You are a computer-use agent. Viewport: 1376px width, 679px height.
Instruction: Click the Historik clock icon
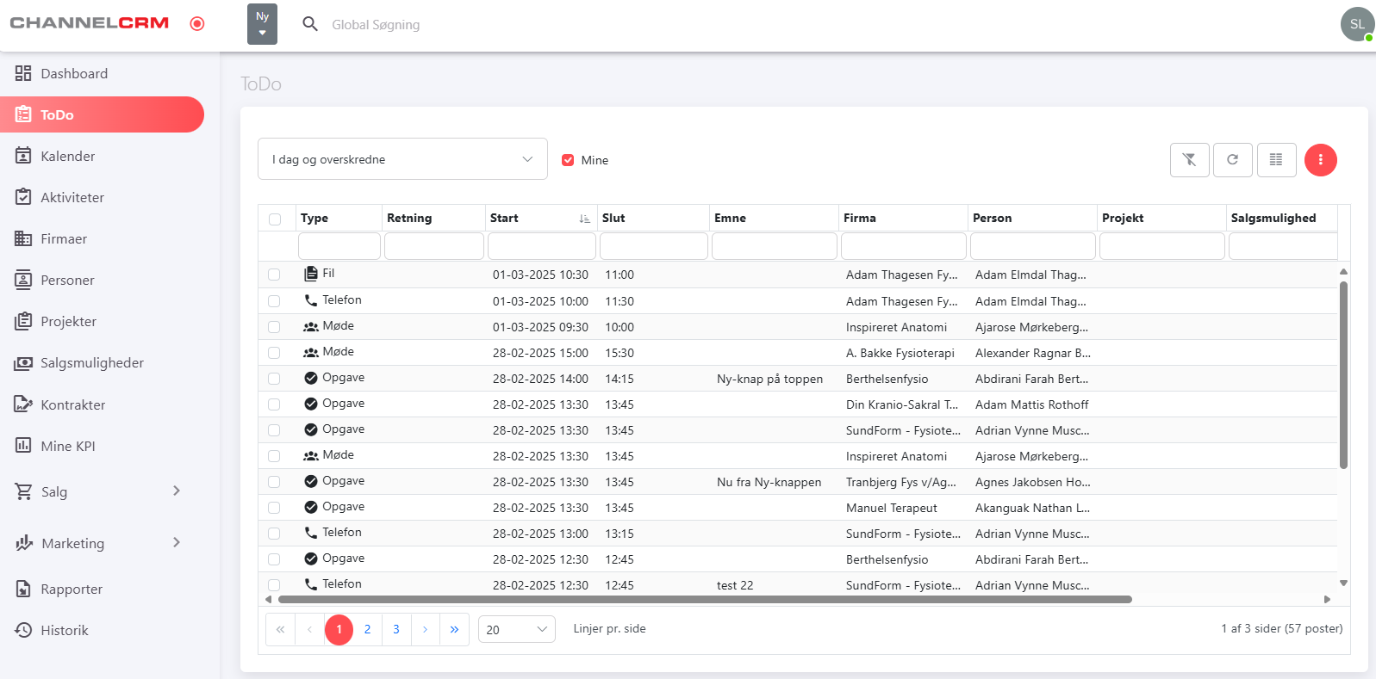[23, 630]
